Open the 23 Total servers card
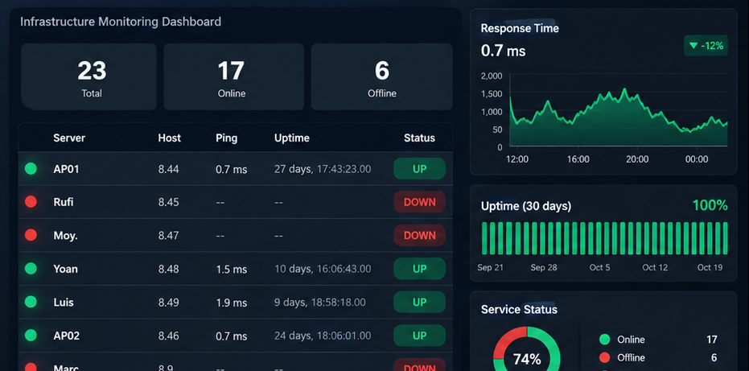Screen dimensions: 749x371 [88, 77]
